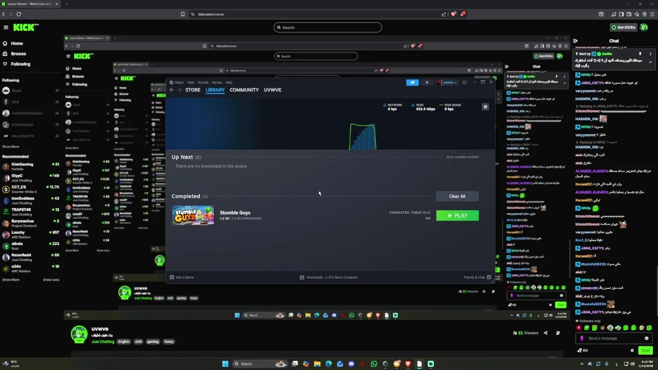This screenshot has height=370, width=658.
Task: Expand the pinned chat message with the chevron
Action: pos(650,62)
